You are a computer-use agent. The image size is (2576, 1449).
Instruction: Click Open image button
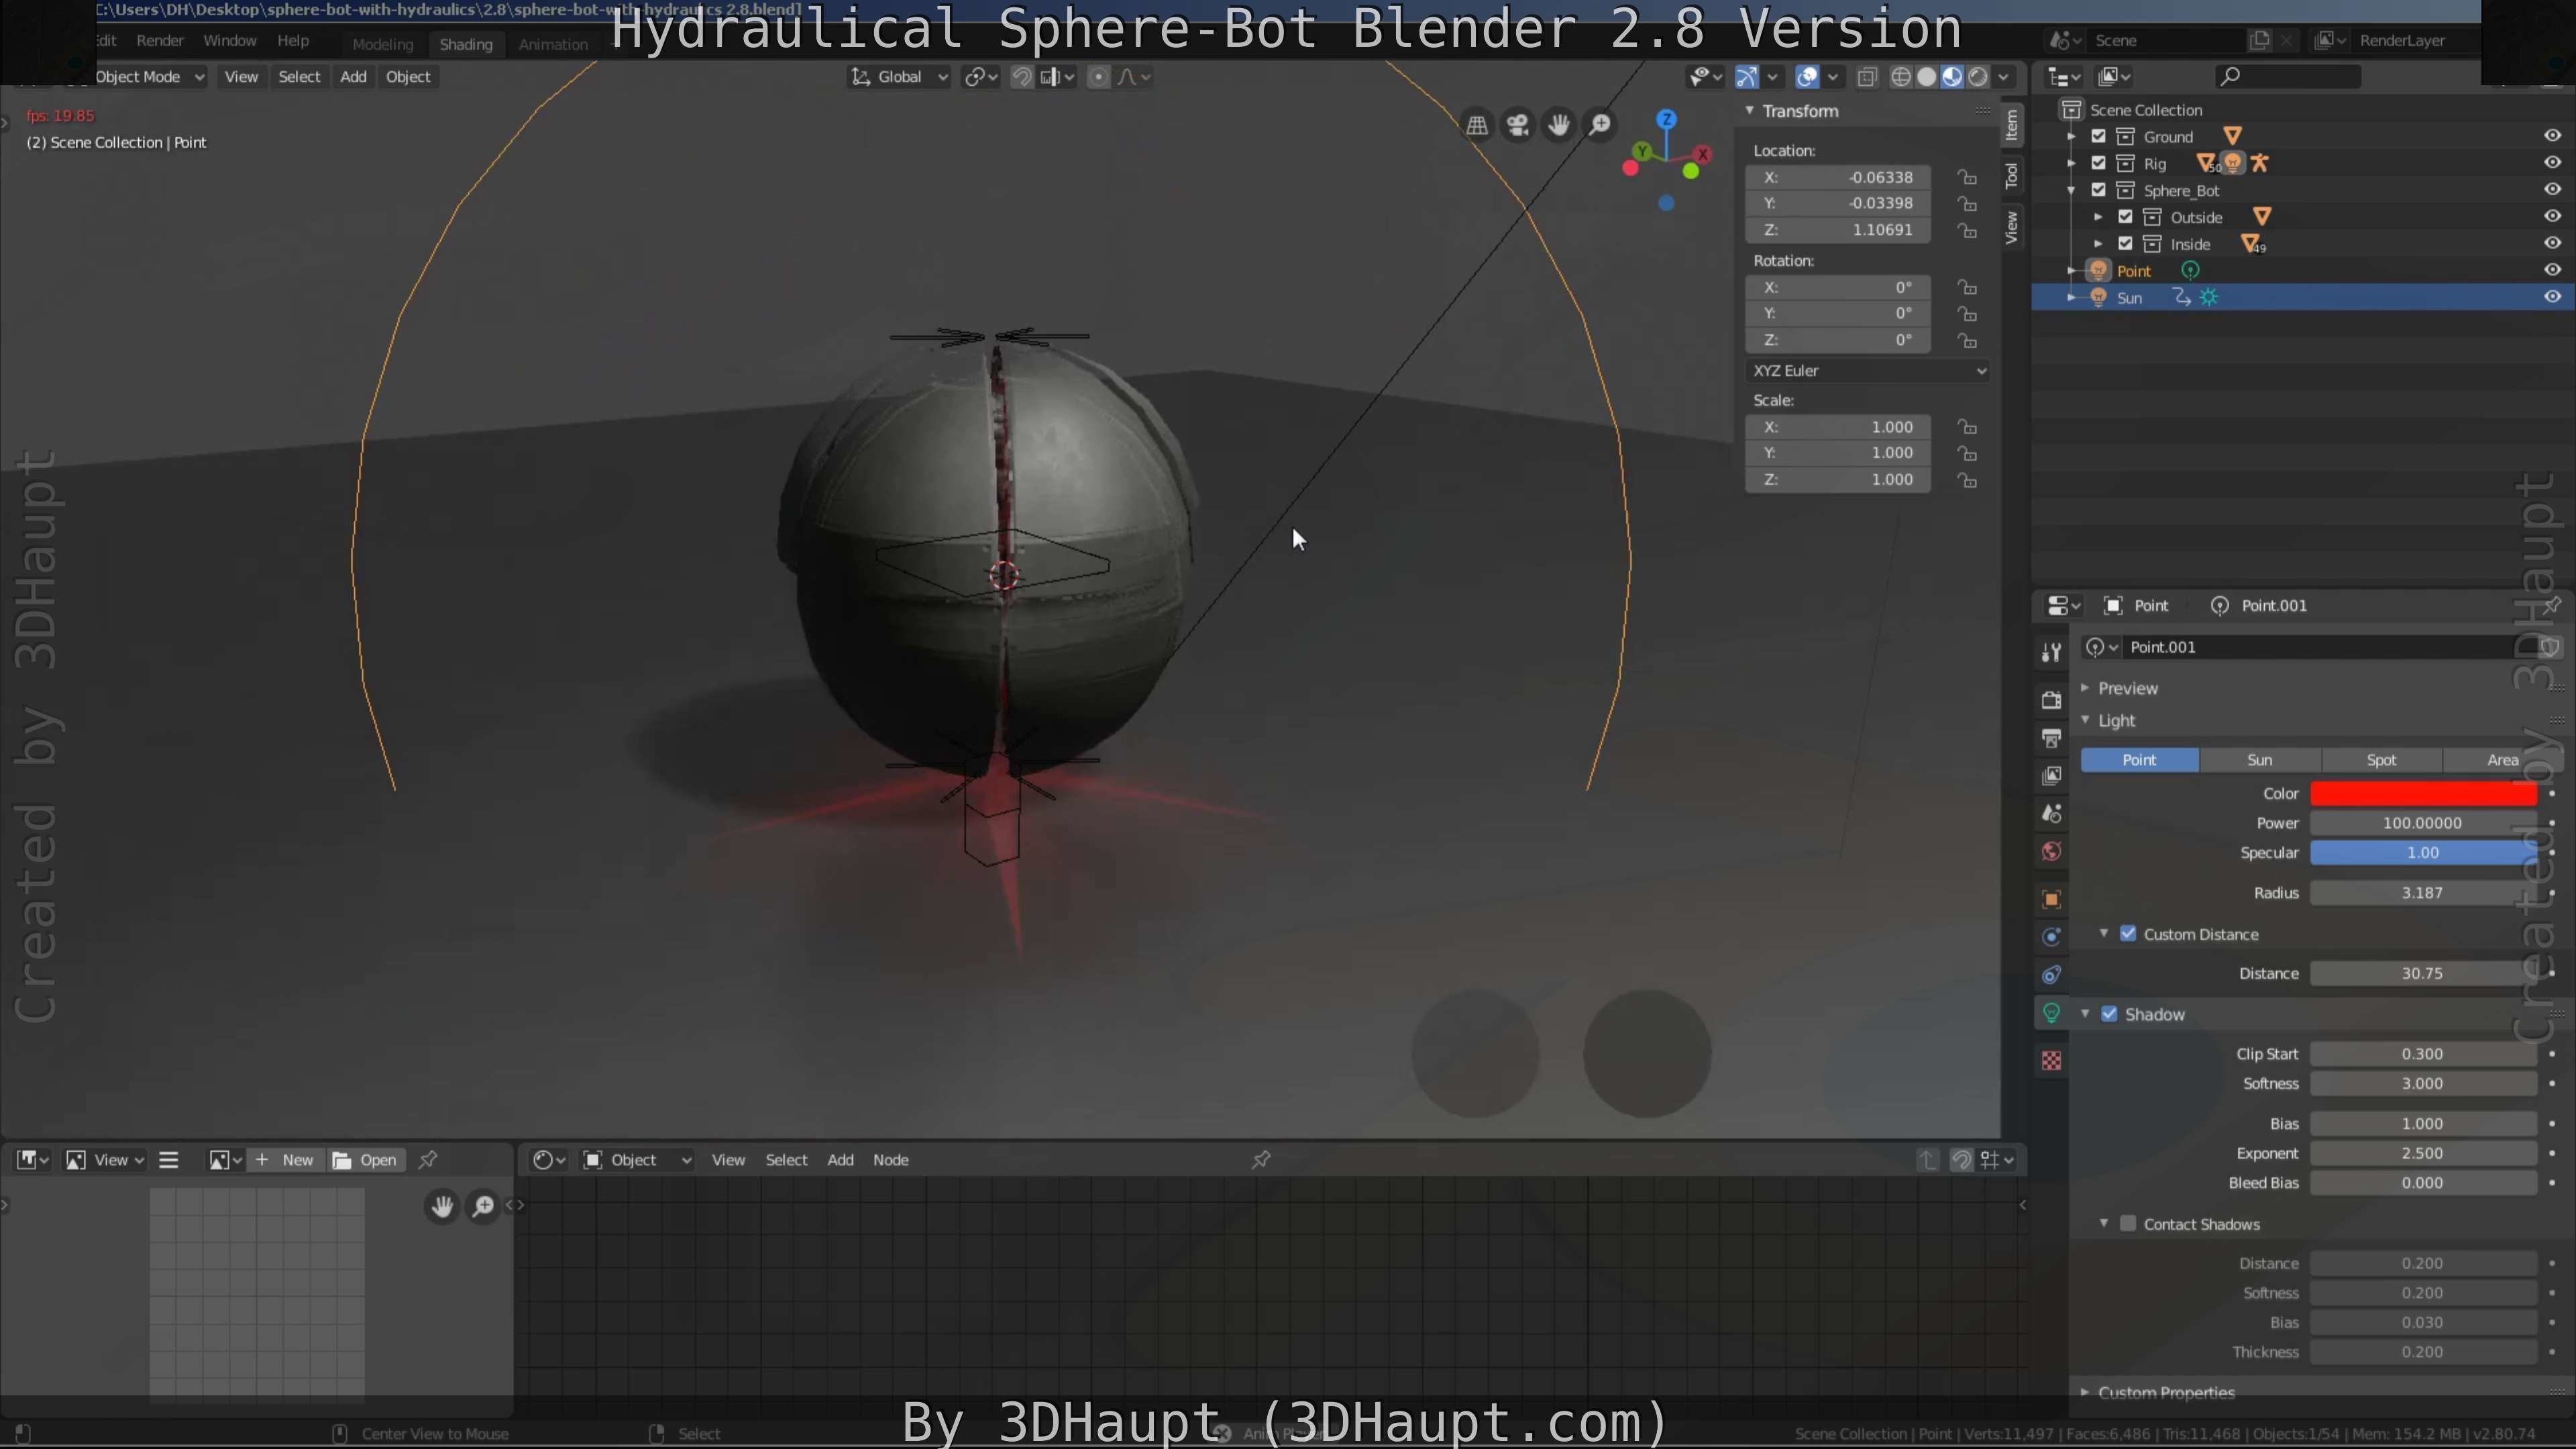365,1160
